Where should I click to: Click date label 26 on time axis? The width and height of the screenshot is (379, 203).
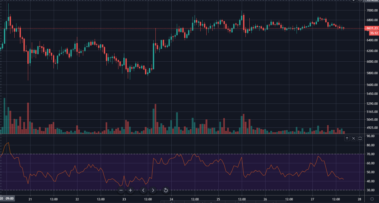coord(265,199)
